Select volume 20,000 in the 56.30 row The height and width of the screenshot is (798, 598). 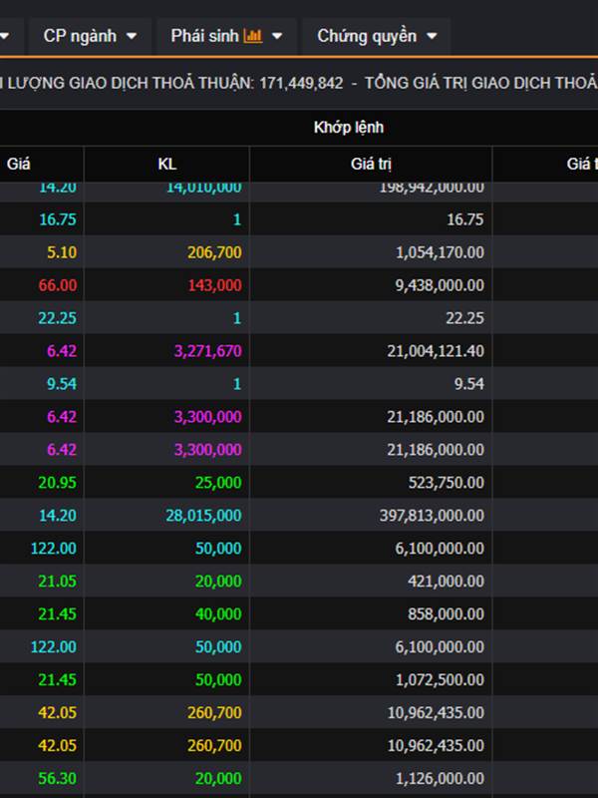218,778
